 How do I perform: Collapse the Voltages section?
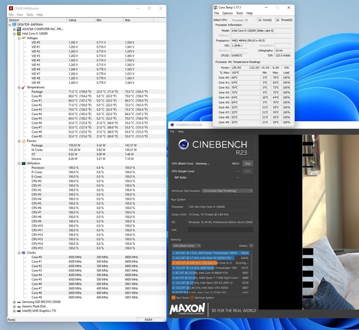coord(19,38)
